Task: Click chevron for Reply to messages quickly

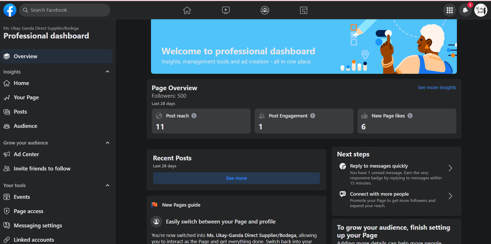Action: click(x=450, y=168)
